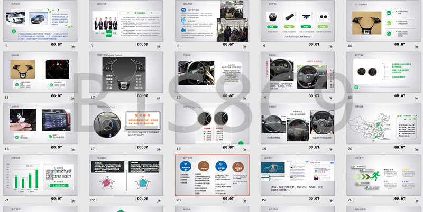Click the 00:07 timing under slide 16
Image resolution: width=423 pixels, height=212 pixels.
pyautogui.click(x=57, y=147)
